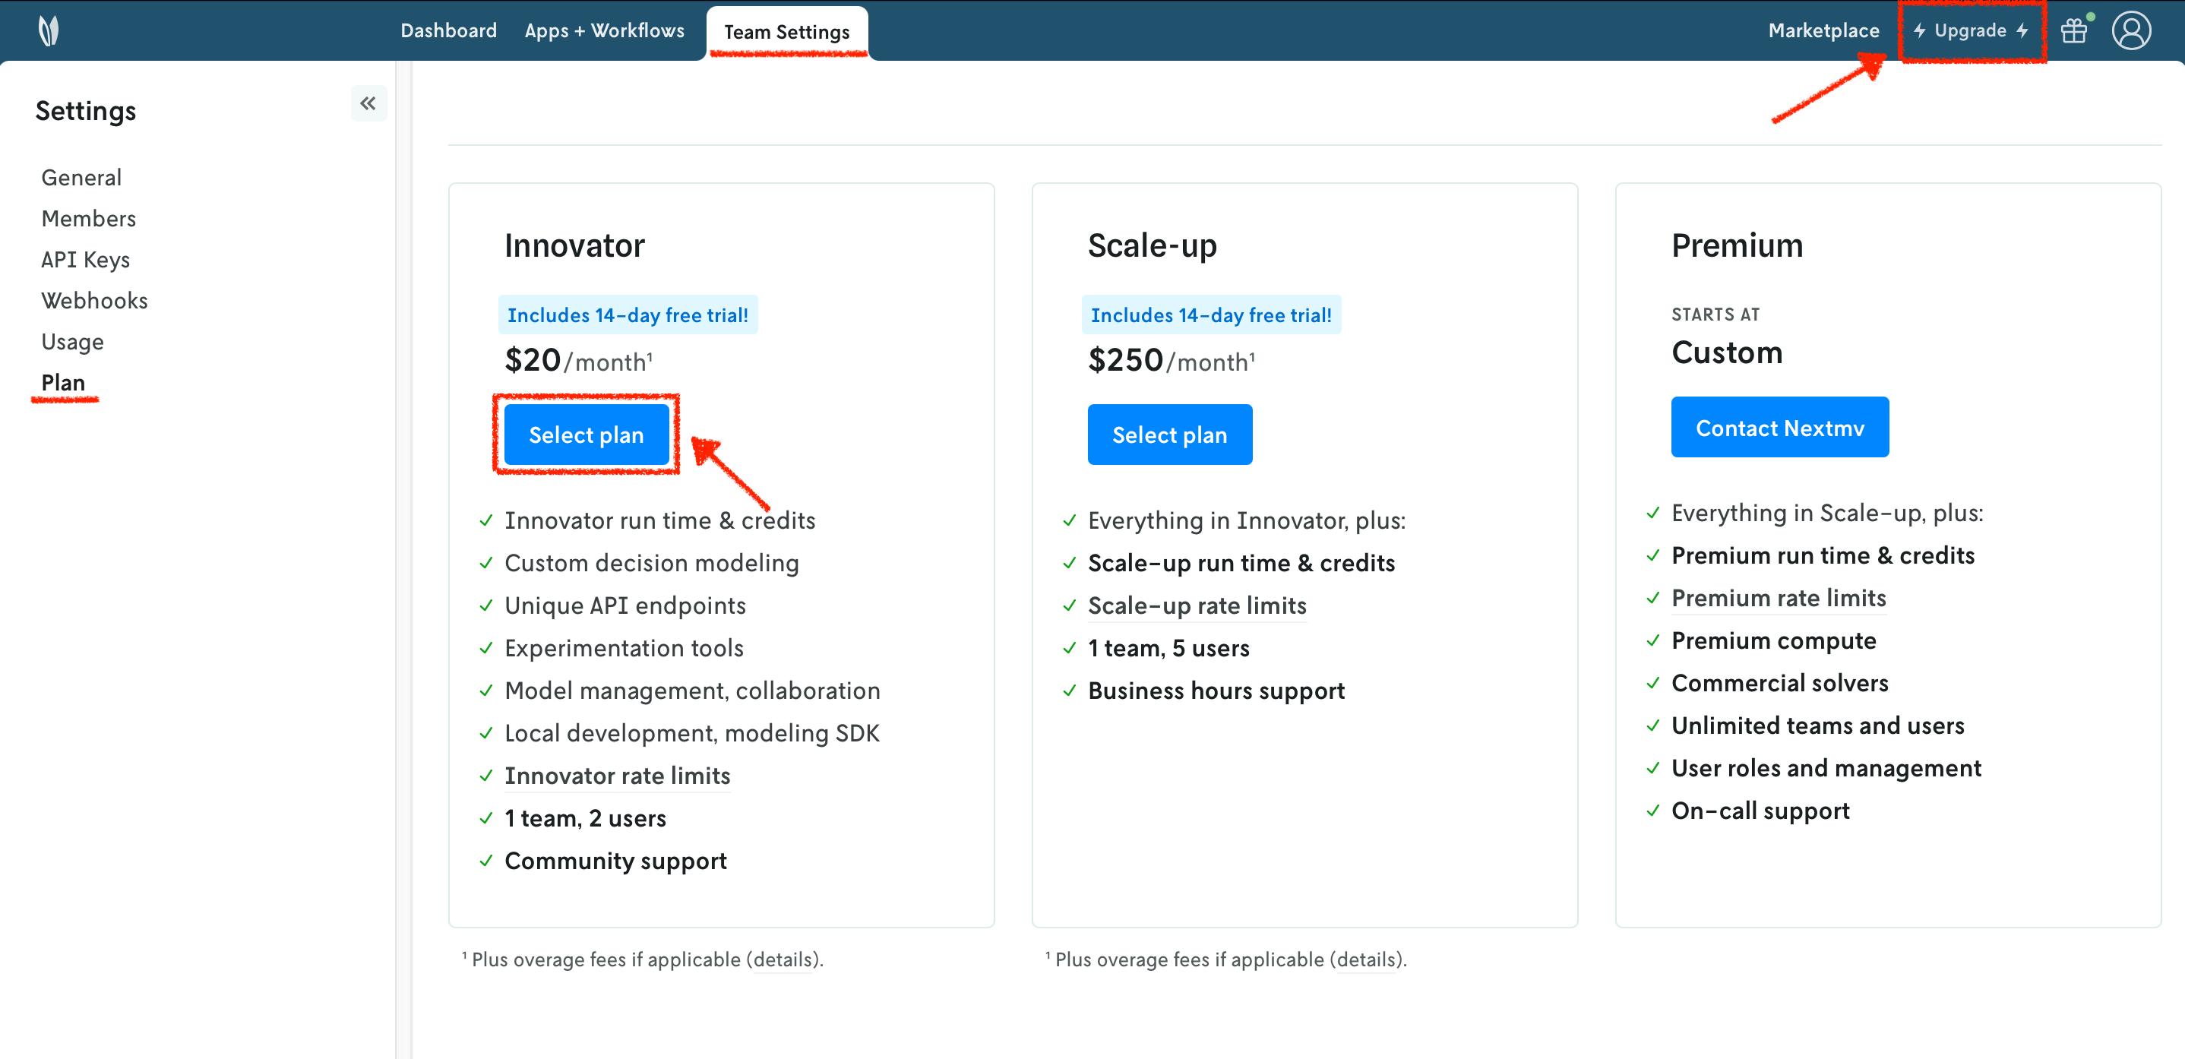Click the Premium rate limits link
2185x1059 pixels.
(x=1778, y=599)
